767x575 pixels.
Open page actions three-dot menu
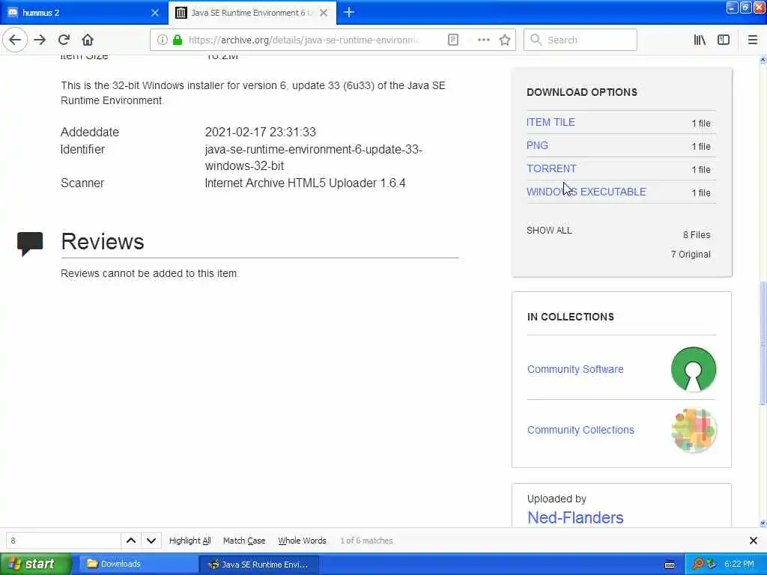pos(483,40)
